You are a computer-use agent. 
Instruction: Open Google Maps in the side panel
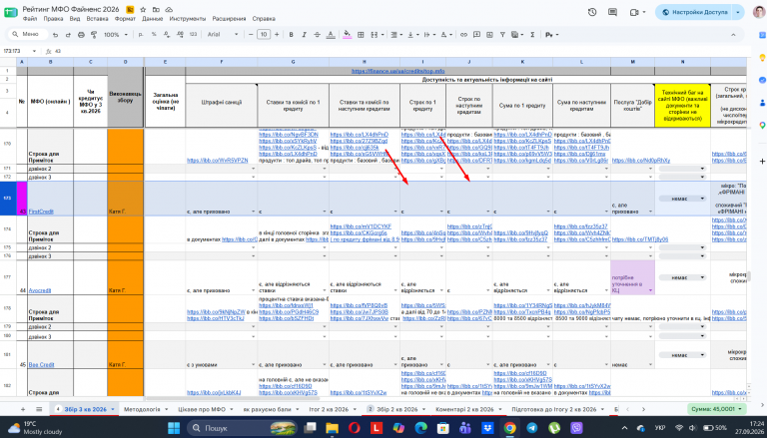[x=762, y=126]
